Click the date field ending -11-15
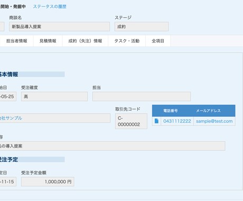This screenshot has height=201, width=243. (x=8, y=181)
